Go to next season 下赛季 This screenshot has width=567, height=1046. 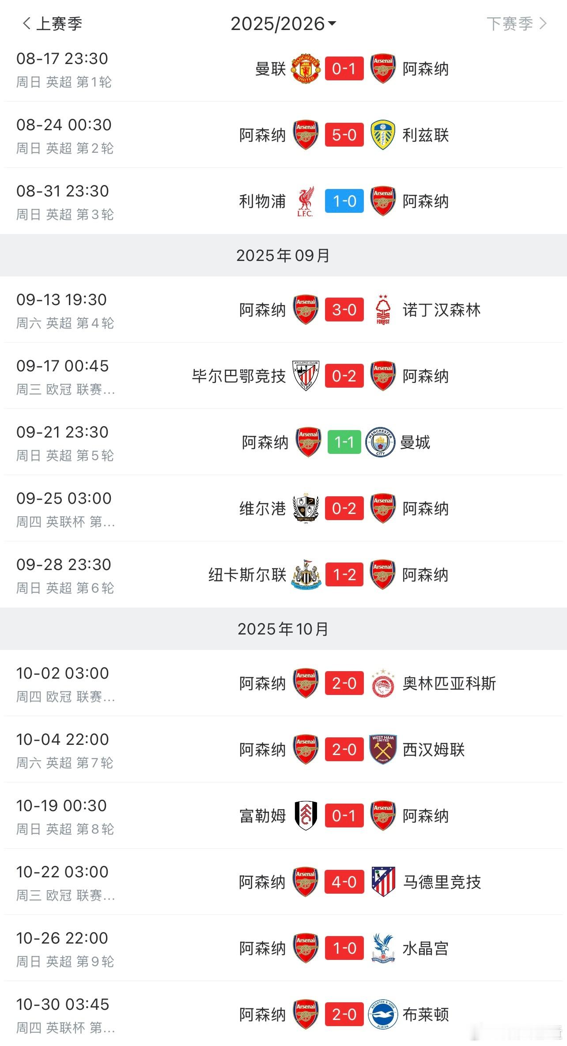tap(517, 23)
